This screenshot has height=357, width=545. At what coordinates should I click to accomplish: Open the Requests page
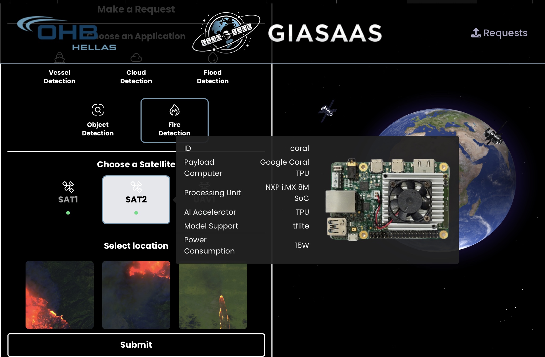click(x=499, y=33)
